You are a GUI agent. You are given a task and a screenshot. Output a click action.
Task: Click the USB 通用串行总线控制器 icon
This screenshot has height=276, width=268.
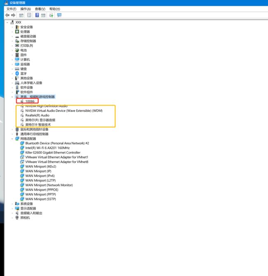point(17,134)
